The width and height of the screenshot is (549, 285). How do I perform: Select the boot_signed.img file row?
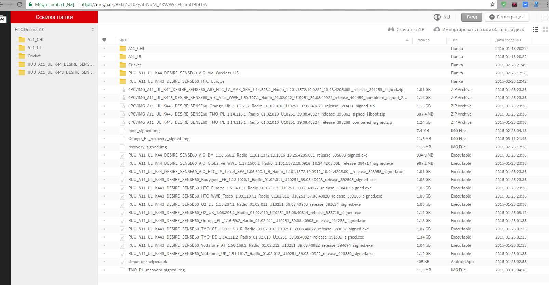coord(144,131)
